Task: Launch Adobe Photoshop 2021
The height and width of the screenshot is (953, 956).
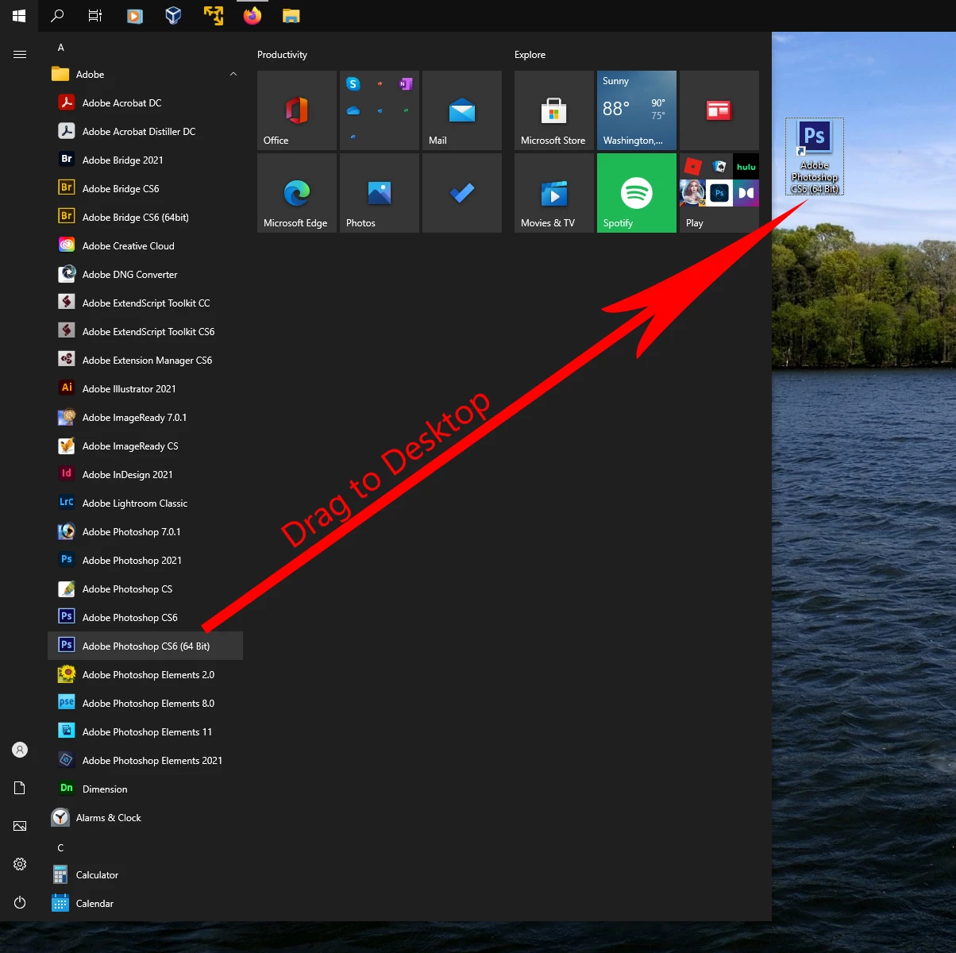Action: (145, 561)
